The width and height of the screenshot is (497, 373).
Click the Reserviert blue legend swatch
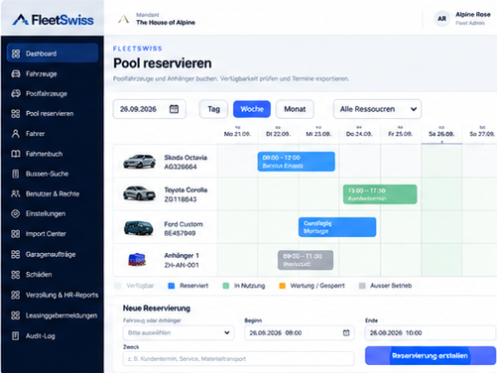(x=172, y=286)
